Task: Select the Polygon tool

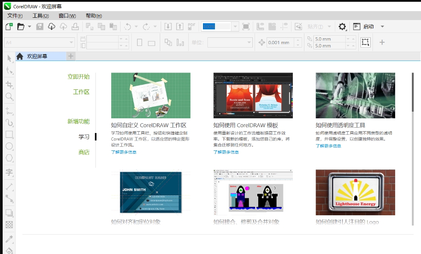Action: click(x=9, y=158)
